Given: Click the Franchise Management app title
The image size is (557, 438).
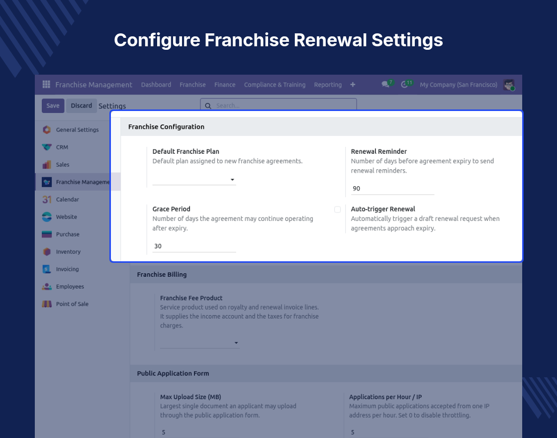Looking at the screenshot, I should tap(94, 85).
